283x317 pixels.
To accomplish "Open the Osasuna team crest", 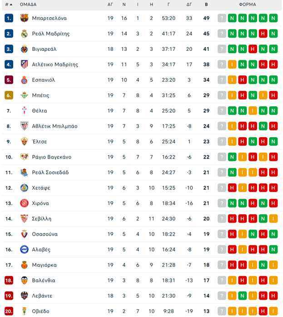I will pyautogui.click(x=24, y=234).
